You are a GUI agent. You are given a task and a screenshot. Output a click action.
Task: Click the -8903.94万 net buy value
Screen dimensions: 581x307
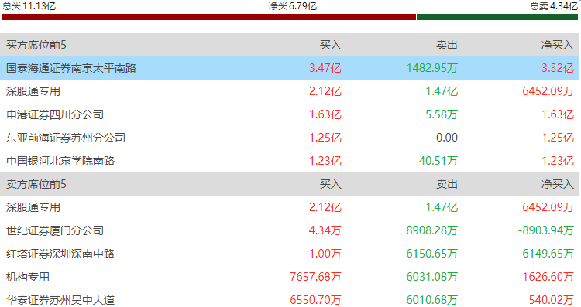(546, 230)
